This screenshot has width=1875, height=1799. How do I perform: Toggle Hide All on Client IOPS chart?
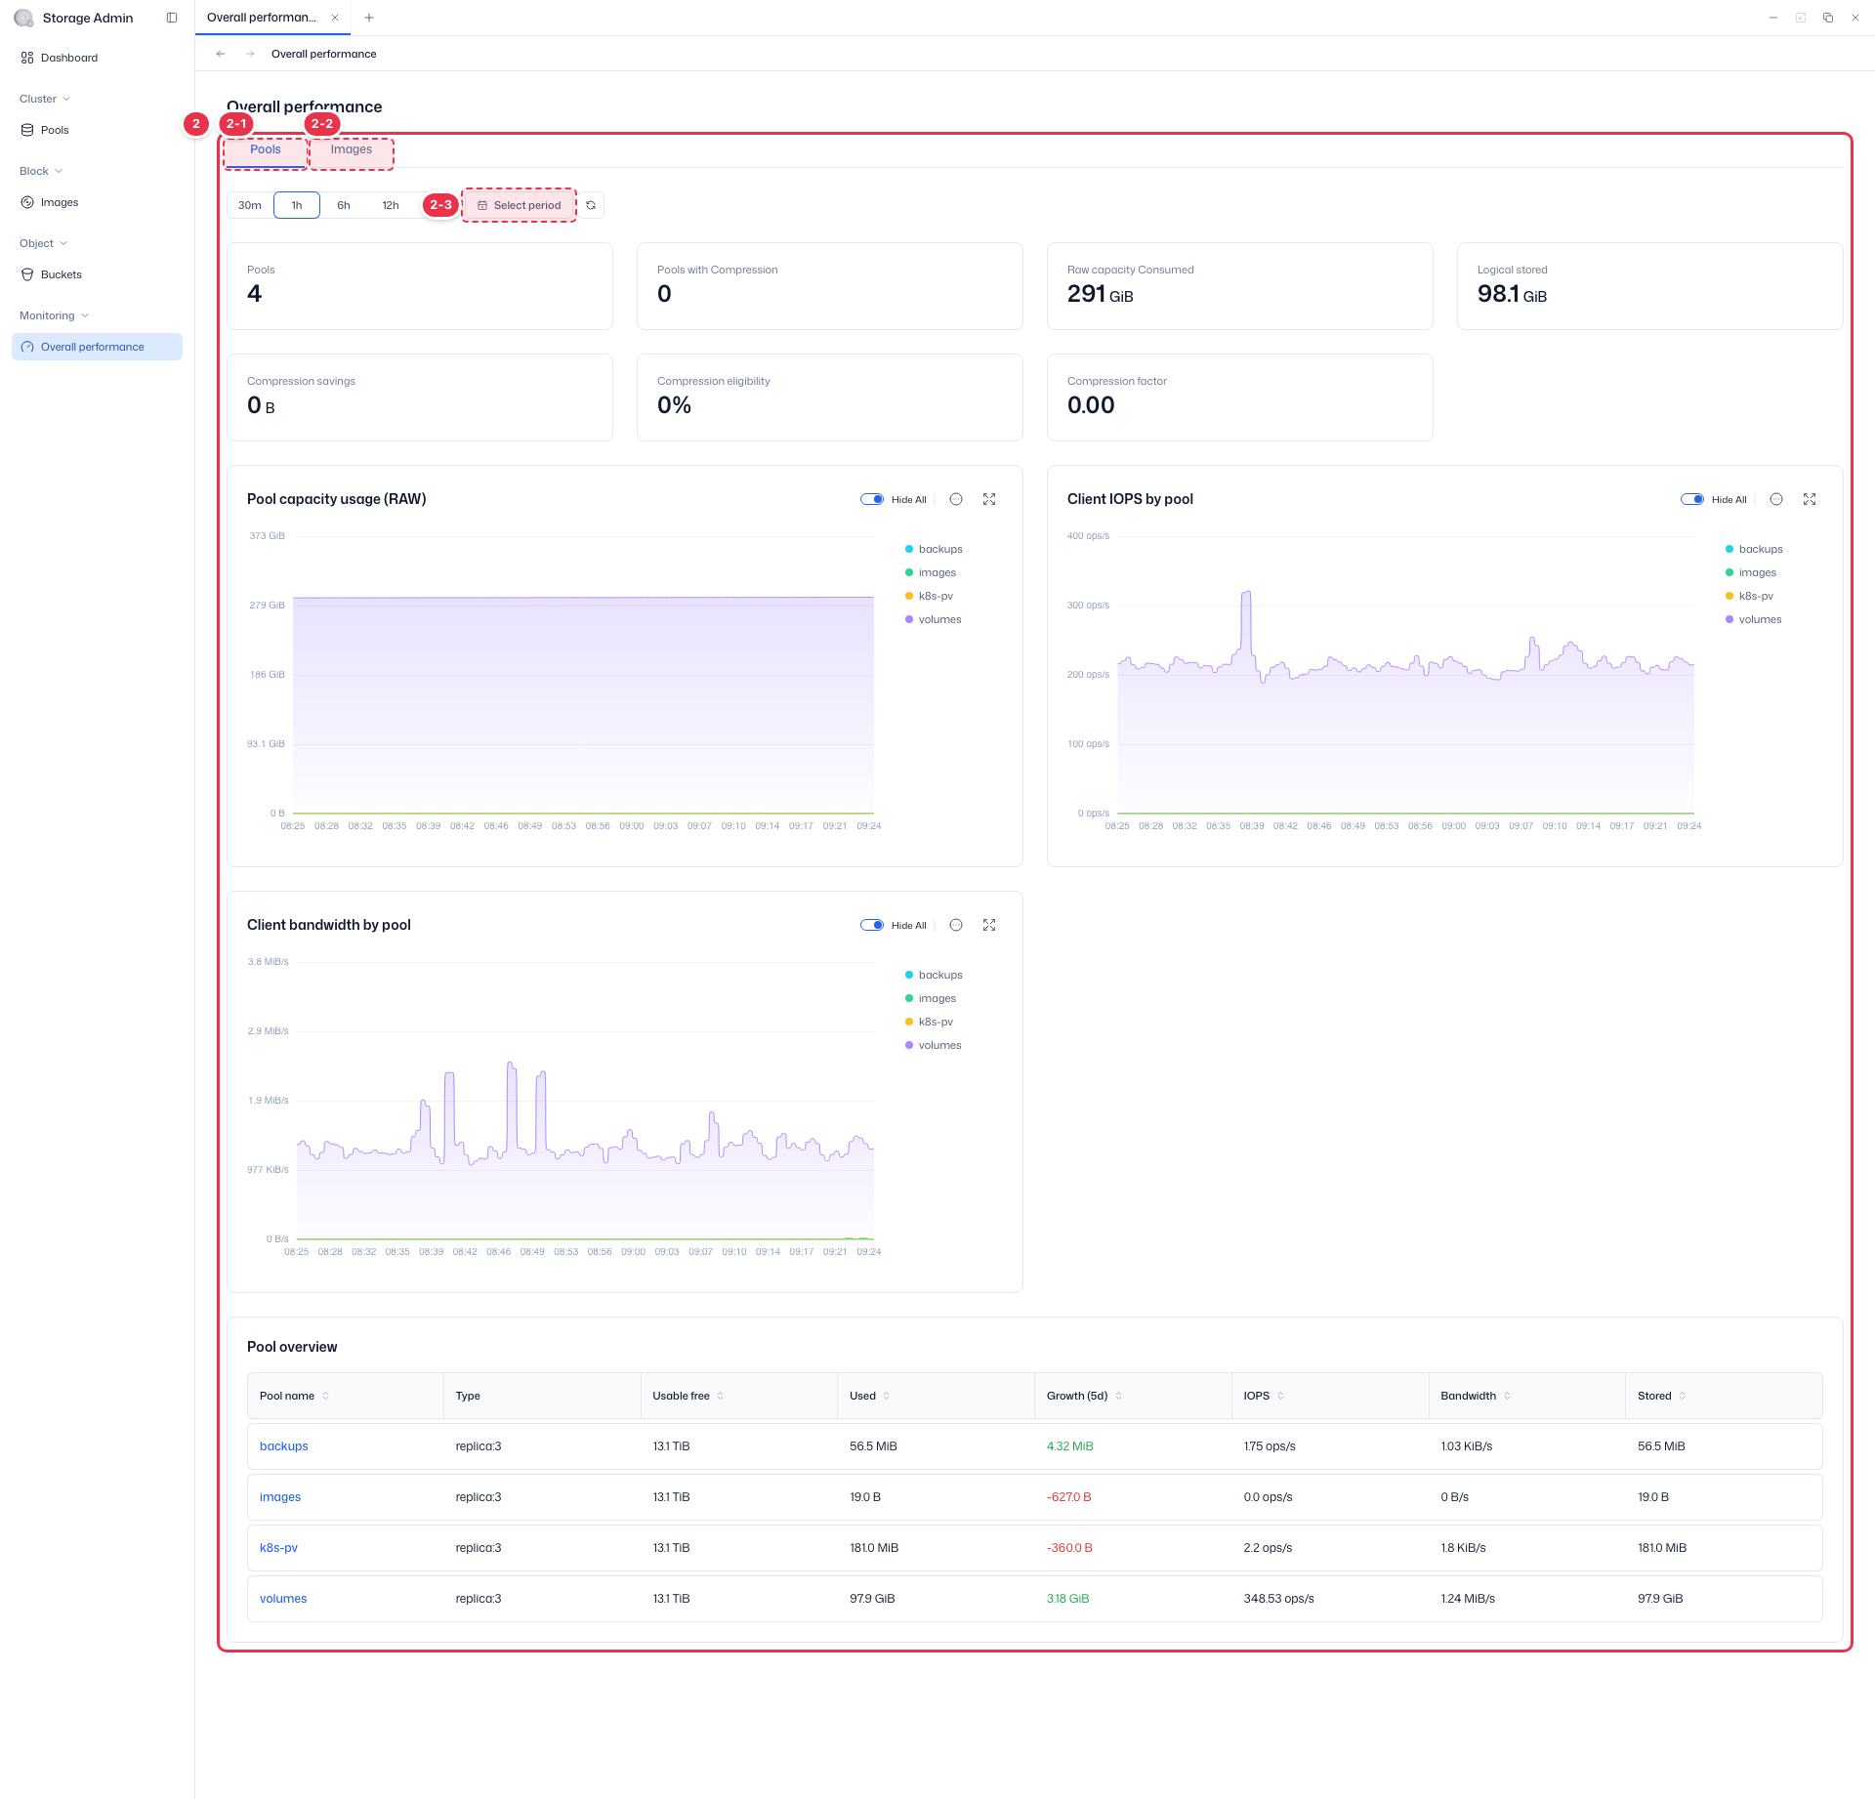(1692, 499)
